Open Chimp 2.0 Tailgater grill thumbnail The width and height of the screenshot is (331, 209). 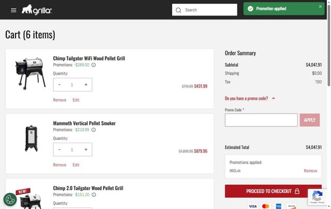point(29,199)
